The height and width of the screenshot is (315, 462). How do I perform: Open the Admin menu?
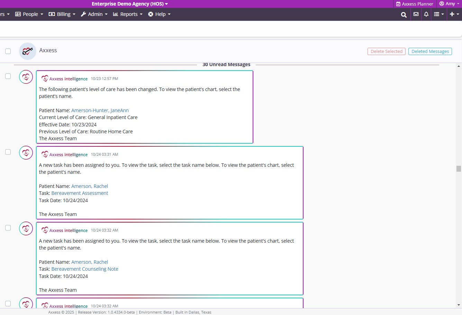click(x=94, y=14)
